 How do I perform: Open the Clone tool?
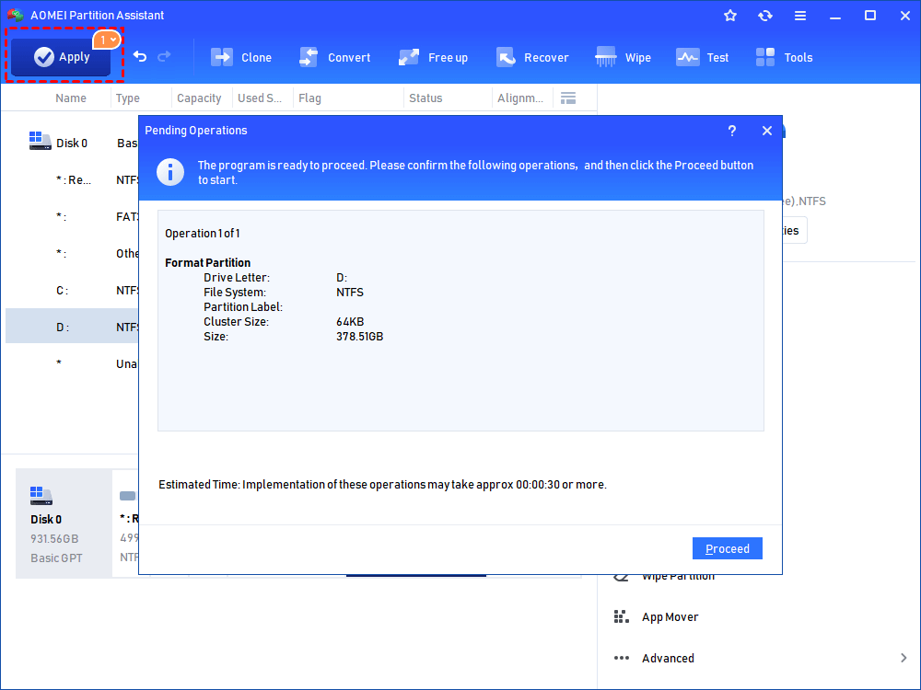coord(241,57)
